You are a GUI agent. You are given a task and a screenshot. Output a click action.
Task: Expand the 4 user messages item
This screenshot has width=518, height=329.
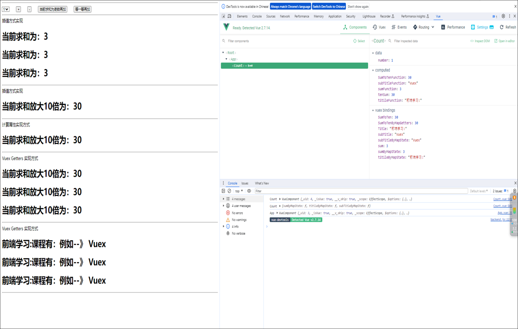[223, 206]
